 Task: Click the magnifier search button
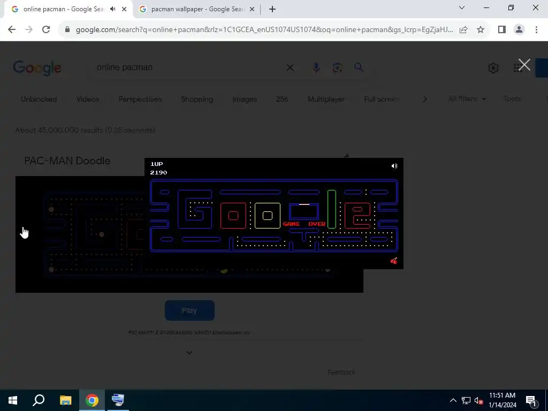[x=359, y=67]
